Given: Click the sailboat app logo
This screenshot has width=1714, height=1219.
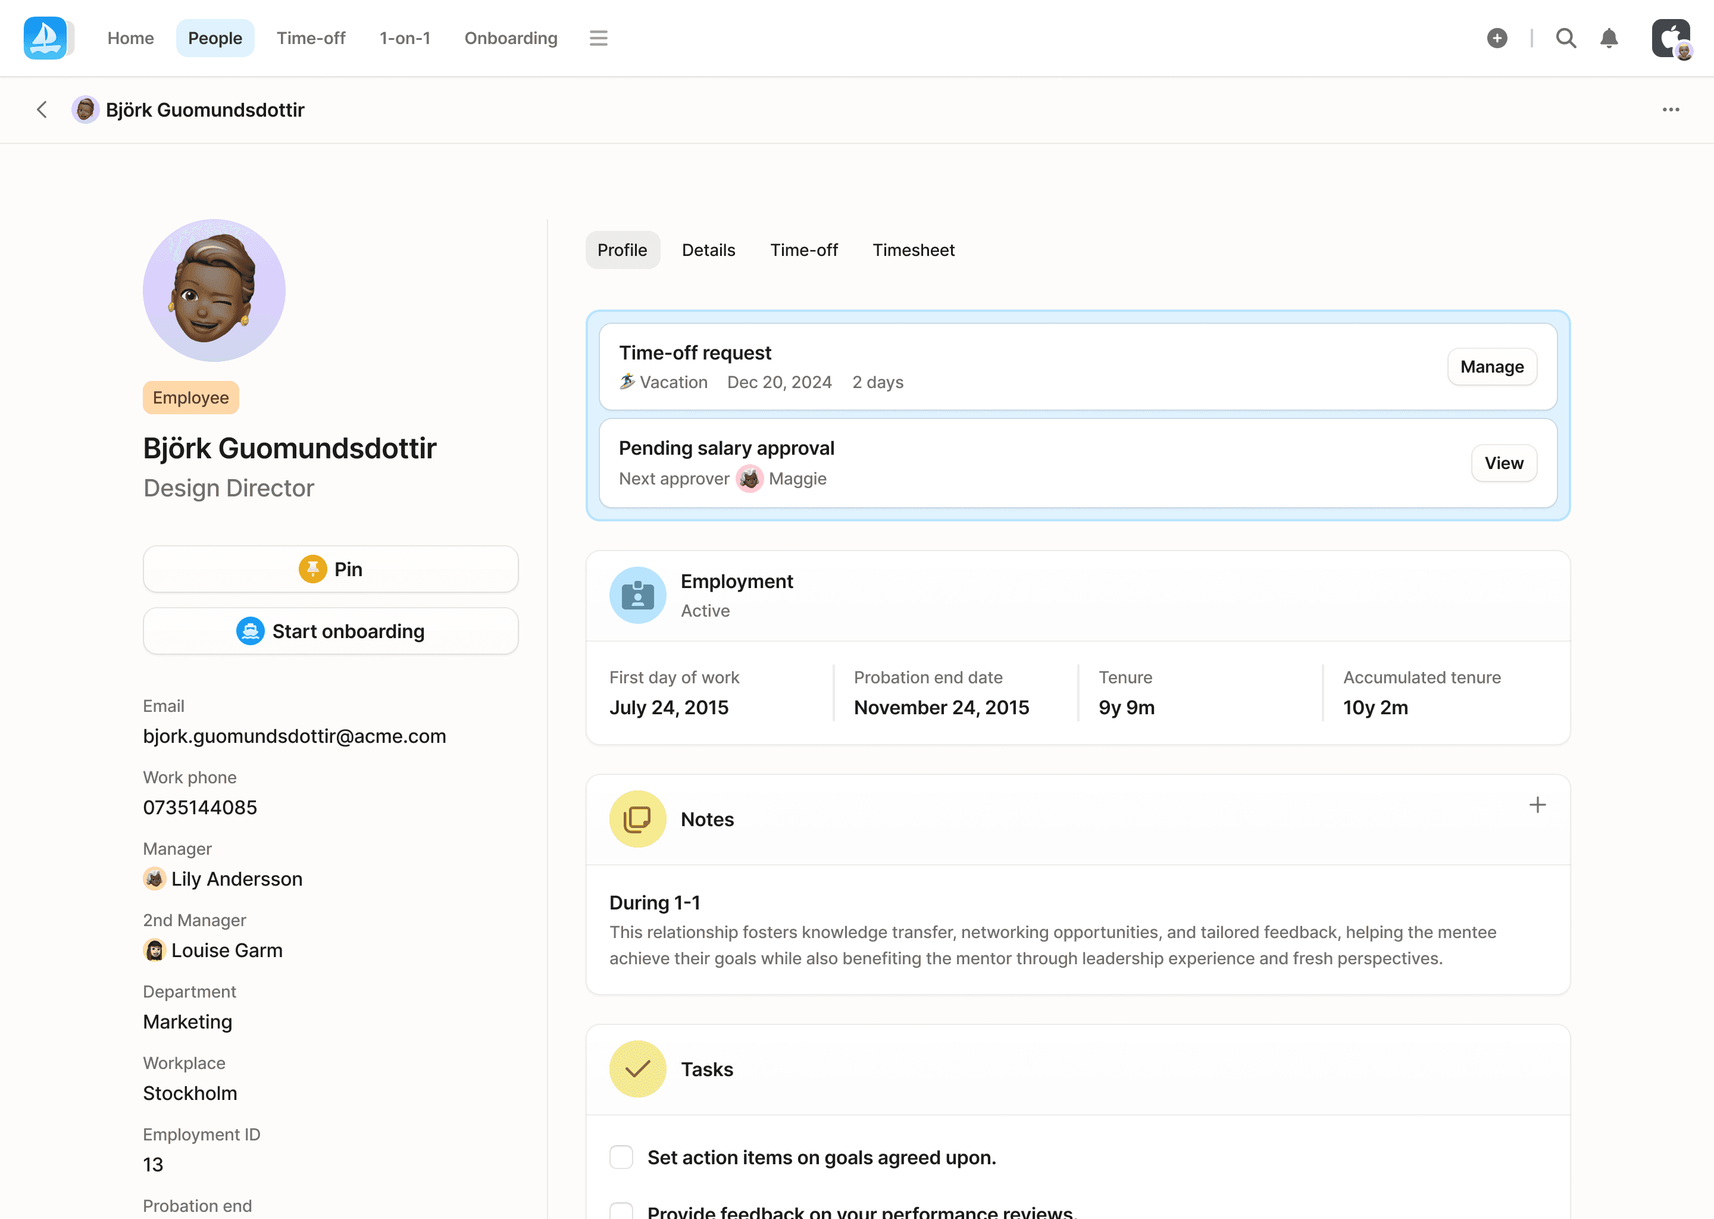Looking at the screenshot, I should [45, 38].
